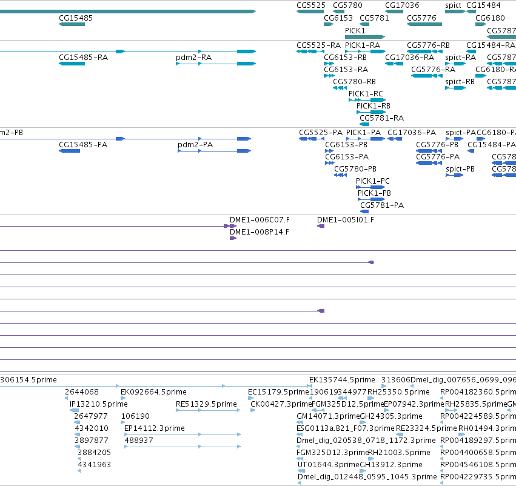Screen dimensions: 516x486
Task: Click the CG6153-RA transcript label
Action: point(346,70)
